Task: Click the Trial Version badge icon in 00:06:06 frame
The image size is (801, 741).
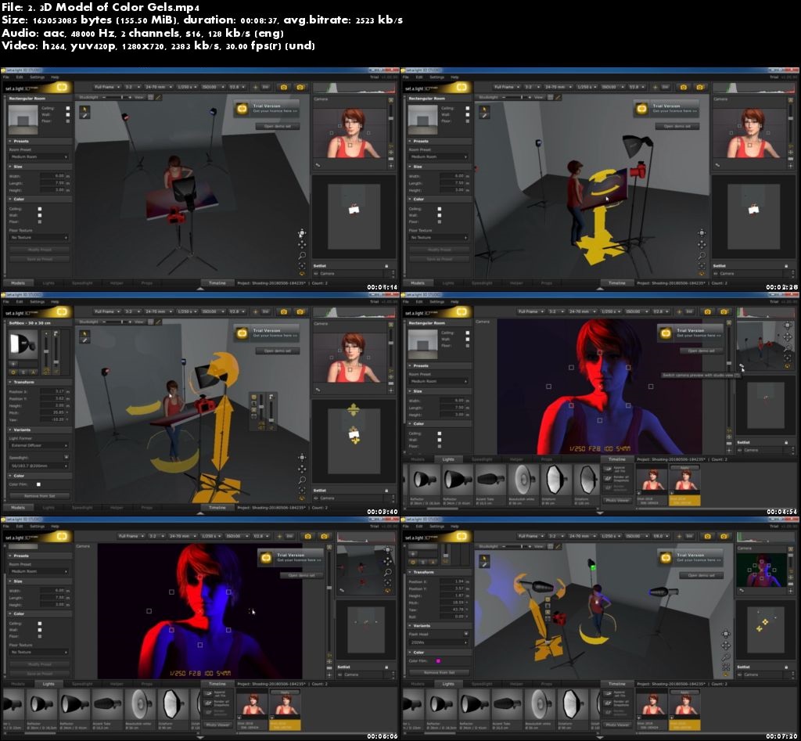Action: (266, 558)
